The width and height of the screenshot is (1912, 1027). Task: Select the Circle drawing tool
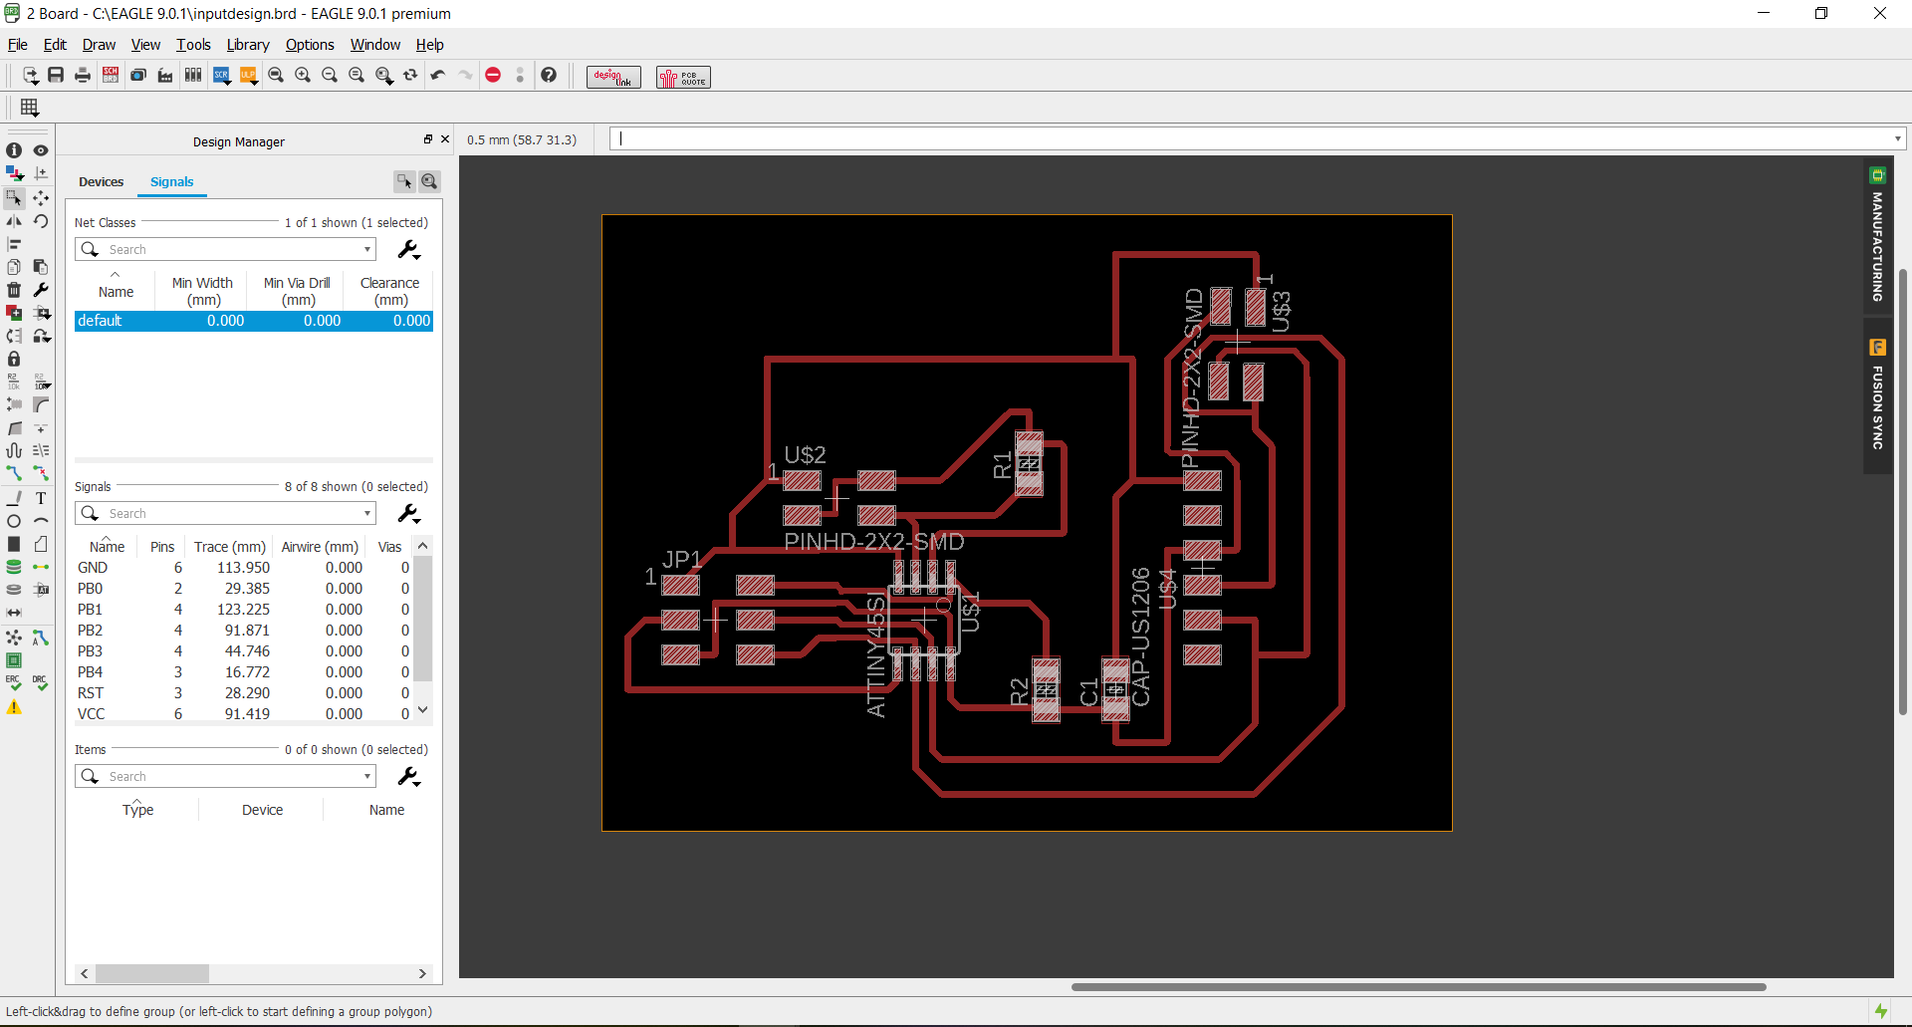[14, 521]
